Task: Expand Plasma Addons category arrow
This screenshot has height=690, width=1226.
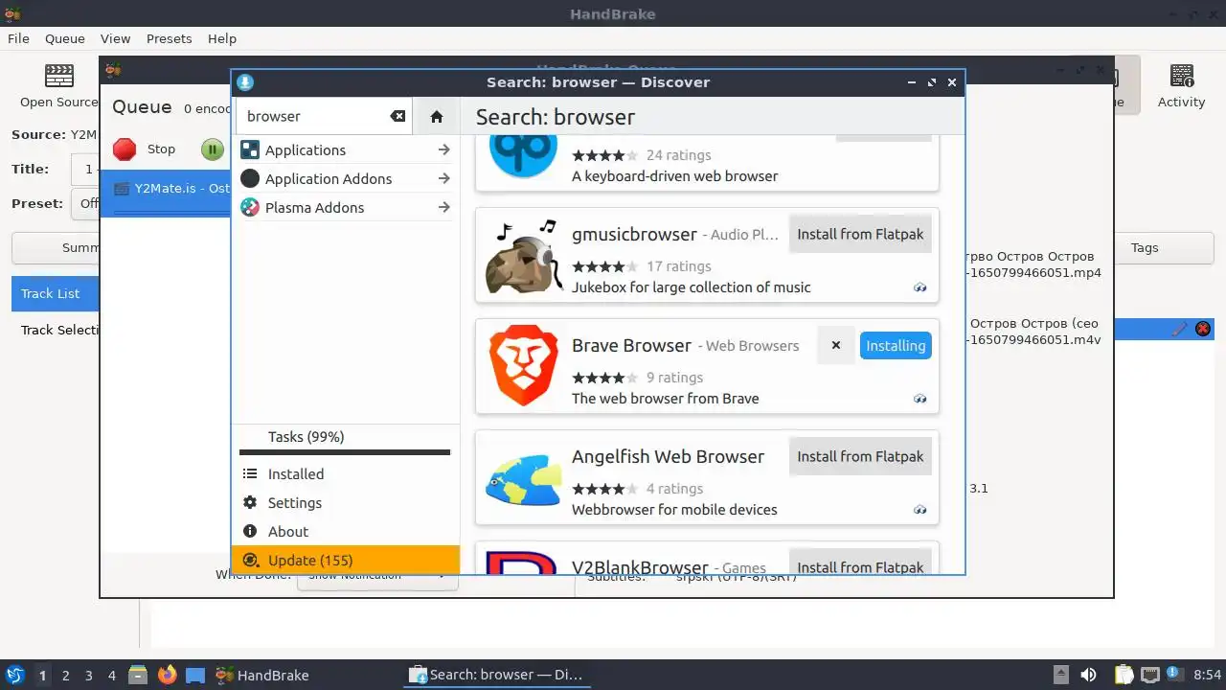Action: point(443,207)
